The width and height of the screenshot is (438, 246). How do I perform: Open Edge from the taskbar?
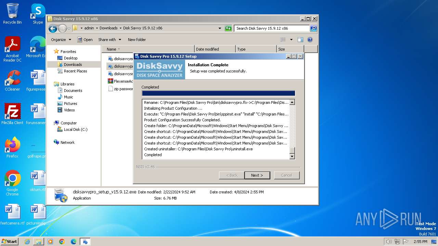74,242
